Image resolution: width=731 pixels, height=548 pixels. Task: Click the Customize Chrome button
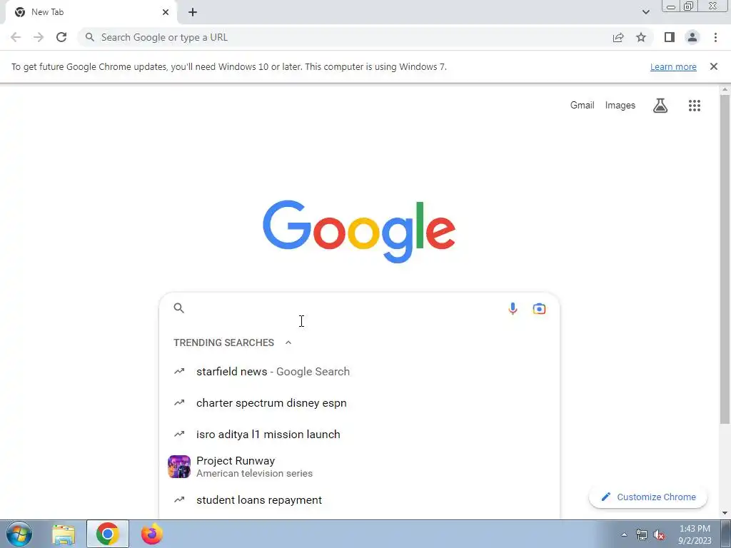[x=648, y=497]
